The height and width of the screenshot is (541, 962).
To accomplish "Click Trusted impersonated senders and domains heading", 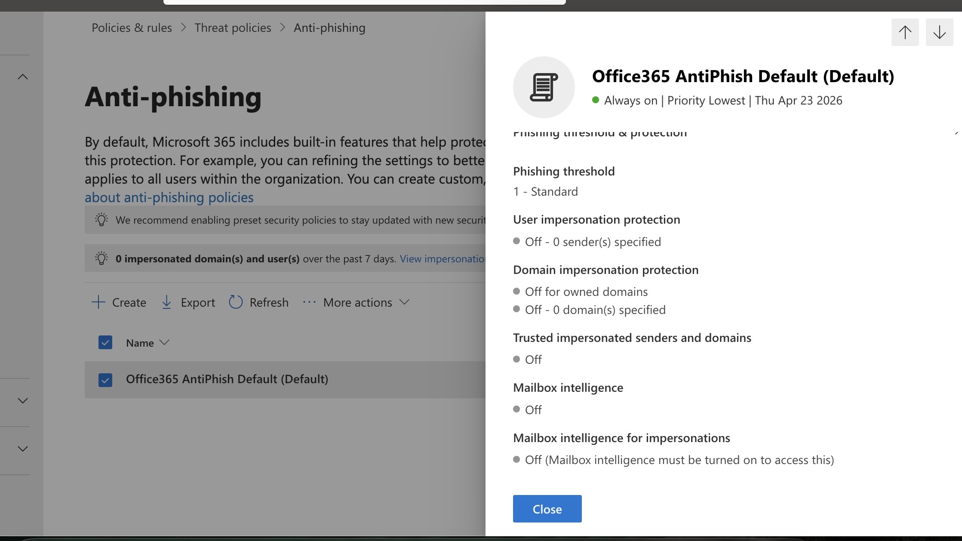I will [632, 338].
